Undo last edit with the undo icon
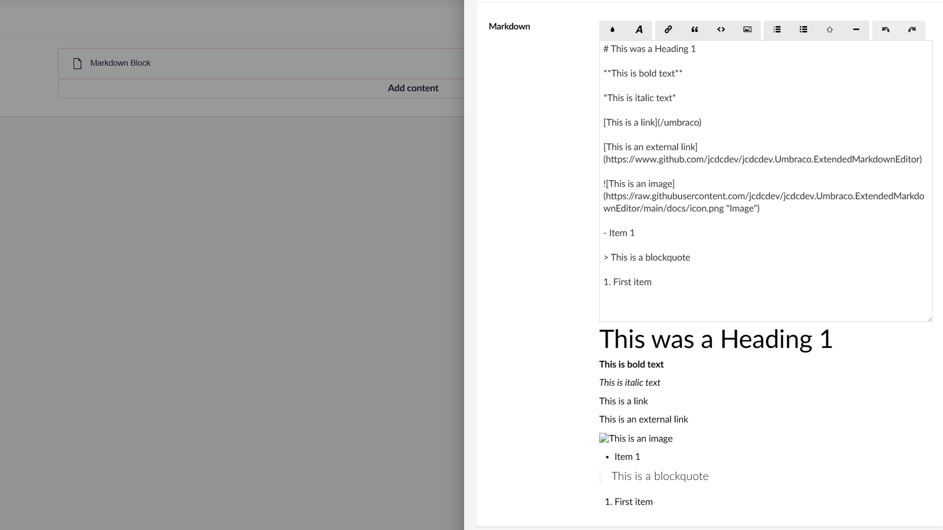The height and width of the screenshot is (530, 943). (x=886, y=29)
